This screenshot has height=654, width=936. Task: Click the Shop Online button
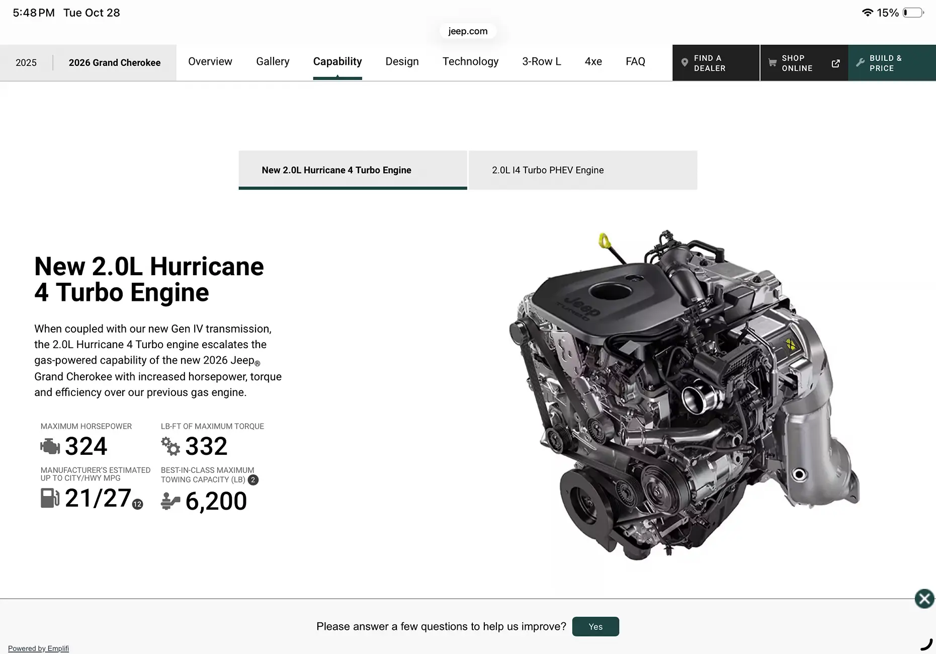click(x=804, y=63)
